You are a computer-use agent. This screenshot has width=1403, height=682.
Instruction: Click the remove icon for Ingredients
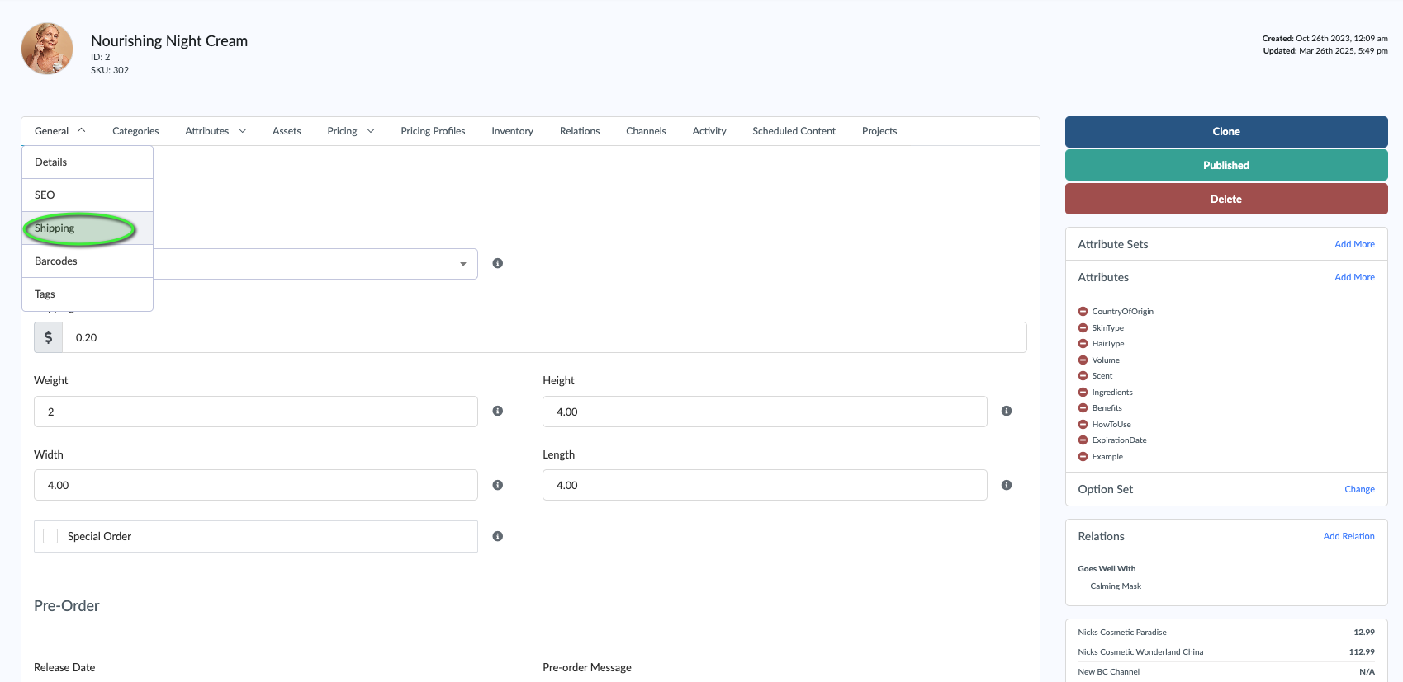[x=1083, y=392]
